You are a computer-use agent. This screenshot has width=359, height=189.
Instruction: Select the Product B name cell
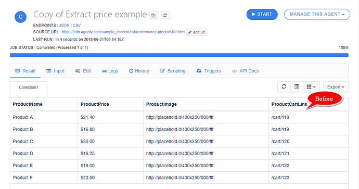click(x=44, y=130)
